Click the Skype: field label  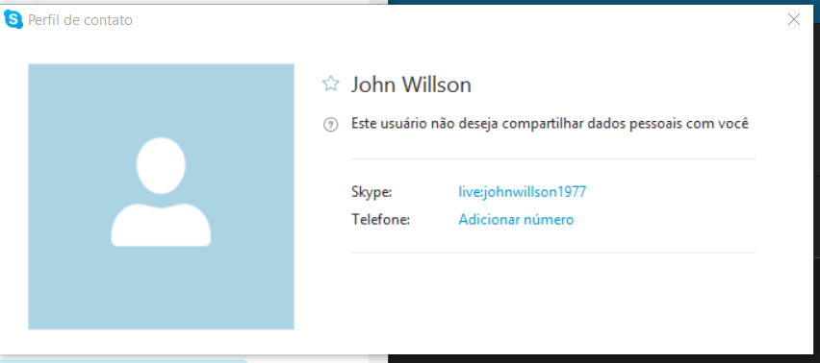coord(372,192)
